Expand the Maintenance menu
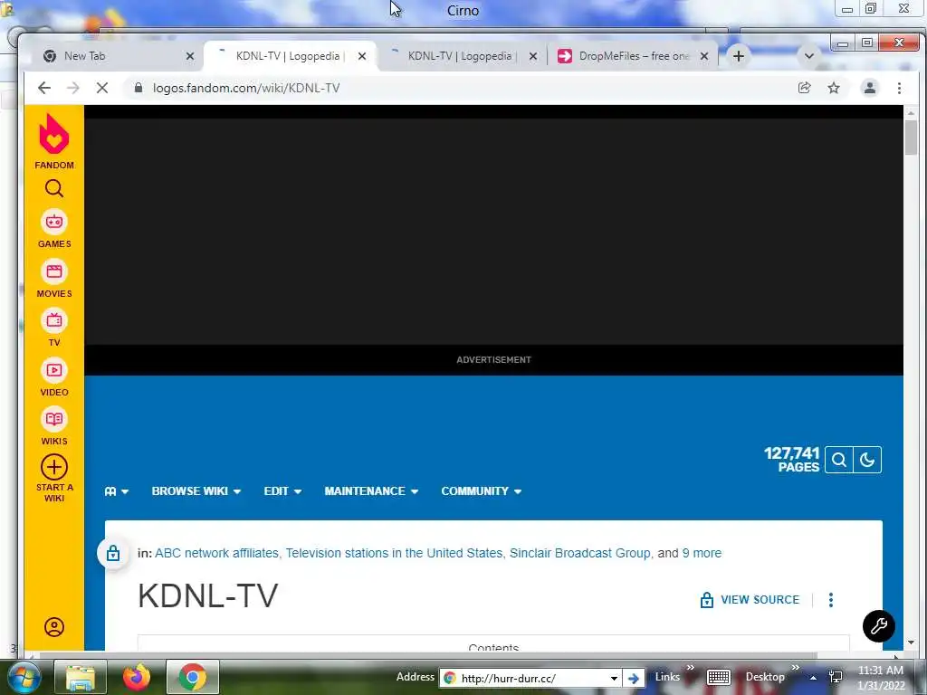The width and height of the screenshot is (927, 695). tap(371, 491)
